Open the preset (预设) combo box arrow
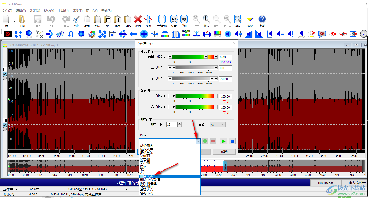This screenshot has height=198, width=368. [x=198, y=141]
